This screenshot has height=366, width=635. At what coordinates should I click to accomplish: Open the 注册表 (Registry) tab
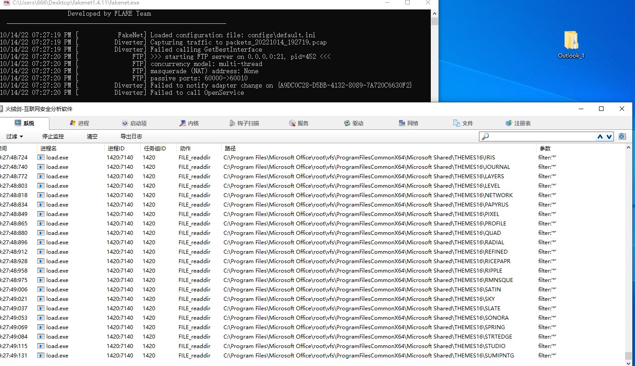[x=518, y=123]
